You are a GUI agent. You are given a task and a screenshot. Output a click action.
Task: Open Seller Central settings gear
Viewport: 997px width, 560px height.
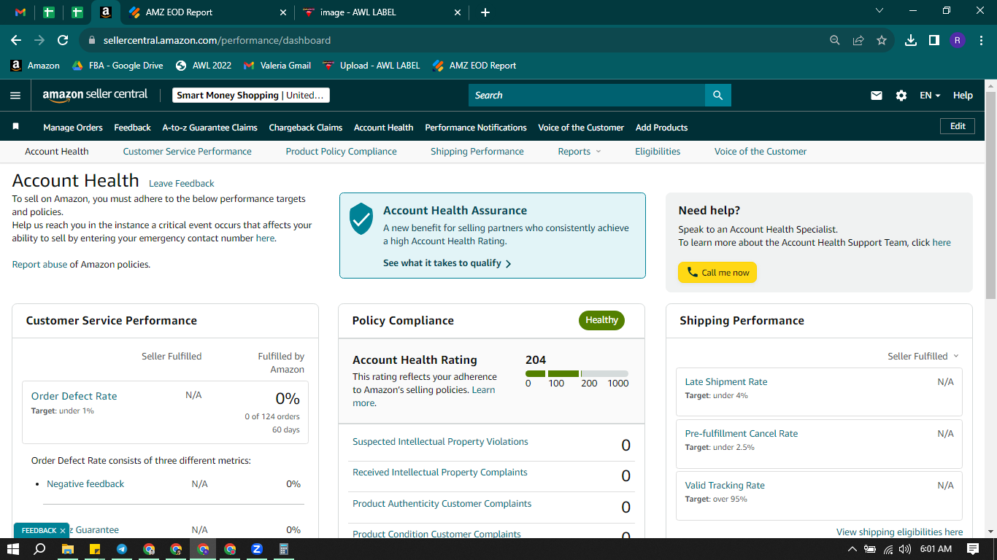901,96
